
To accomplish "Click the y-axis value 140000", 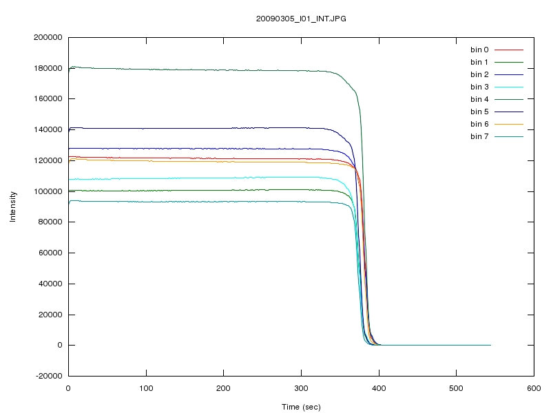I will (48, 129).
